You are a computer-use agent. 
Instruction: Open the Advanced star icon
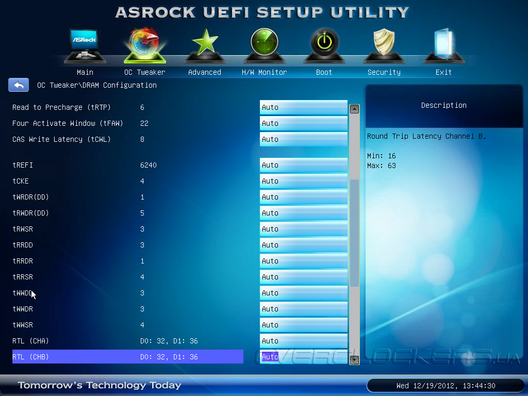coord(205,45)
